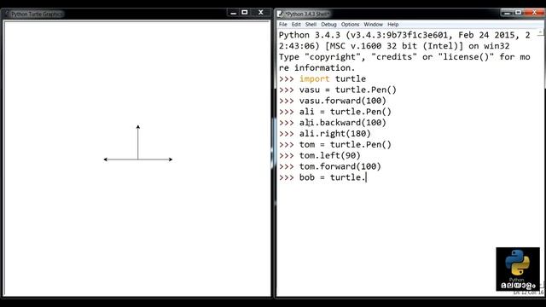This screenshot has height=307, width=546.
Task: Click the Ln/Col indicator in status bar
Action: [528, 293]
